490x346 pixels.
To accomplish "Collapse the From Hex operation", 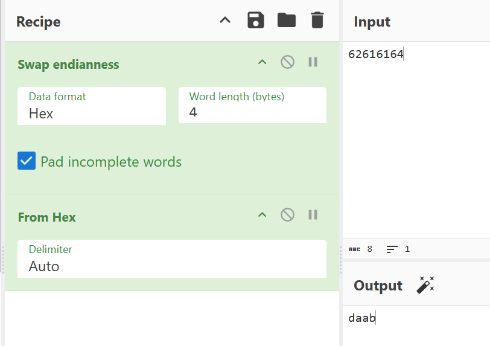I will pyautogui.click(x=262, y=215).
